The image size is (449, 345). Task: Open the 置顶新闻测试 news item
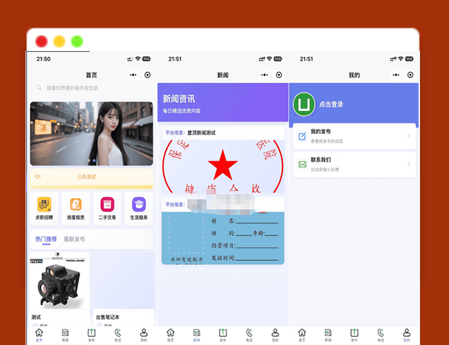click(202, 132)
